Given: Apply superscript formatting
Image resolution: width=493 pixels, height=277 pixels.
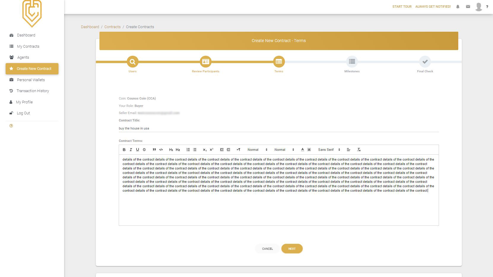Looking at the screenshot, I should click(x=212, y=150).
